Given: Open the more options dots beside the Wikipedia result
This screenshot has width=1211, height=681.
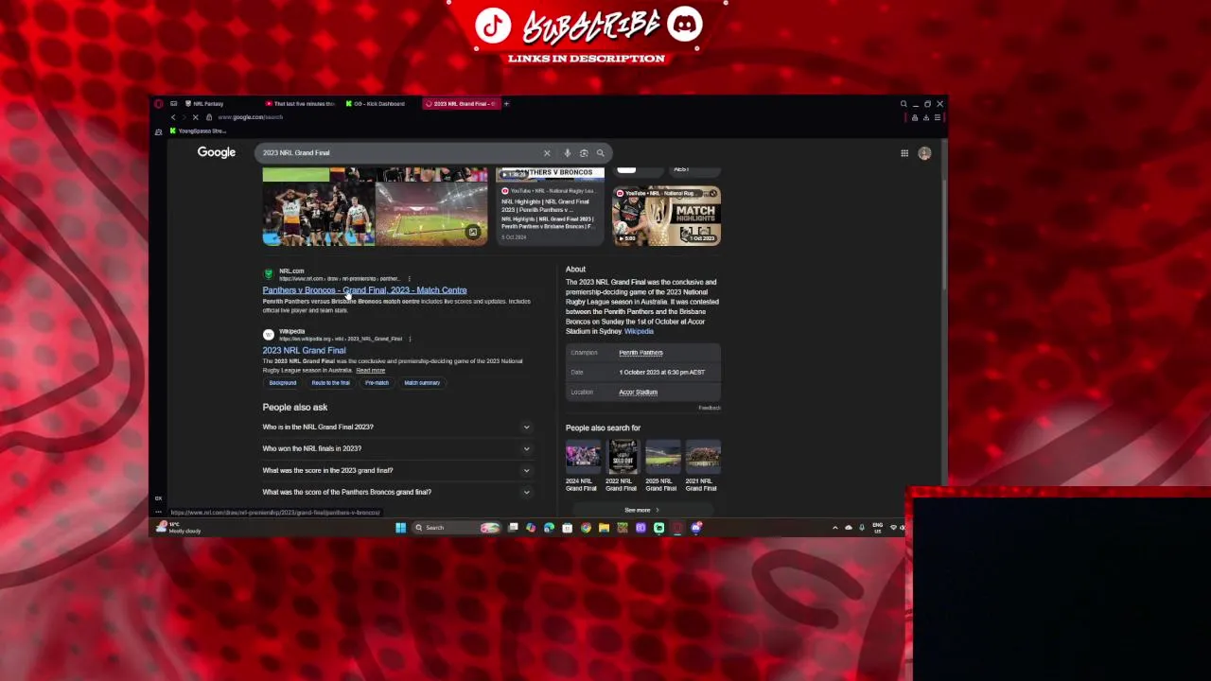Looking at the screenshot, I should pos(409,338).
